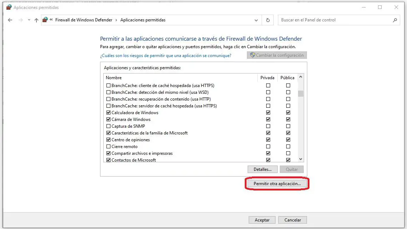Click the forward navigation arrow
This screenshot has width=407, height=229.
[x=20, y=20]
